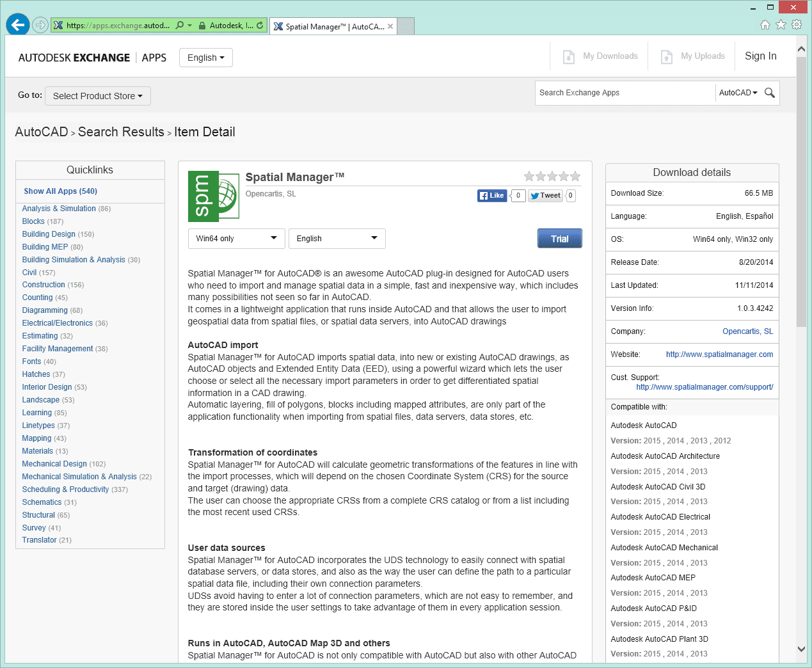Click the Facebook Like button
812x668 pixels.
click(x=491, y=196)
